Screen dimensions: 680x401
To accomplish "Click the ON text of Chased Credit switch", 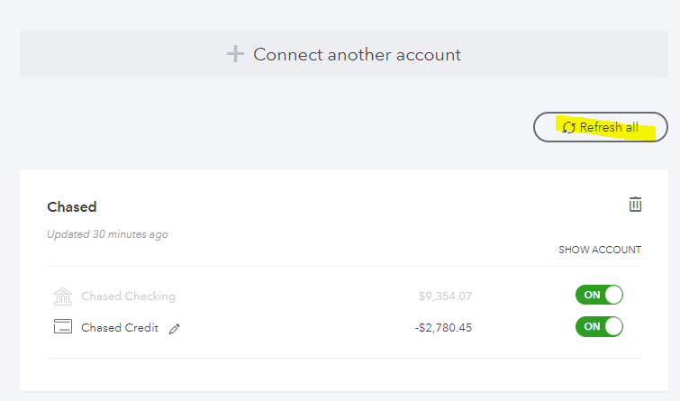I will [592, 326].
